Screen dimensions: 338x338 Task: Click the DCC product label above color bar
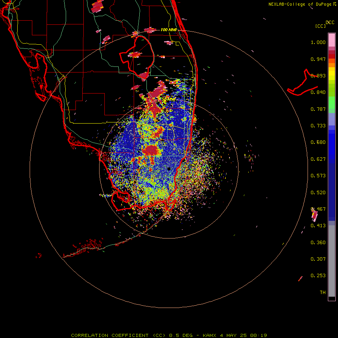330,22
